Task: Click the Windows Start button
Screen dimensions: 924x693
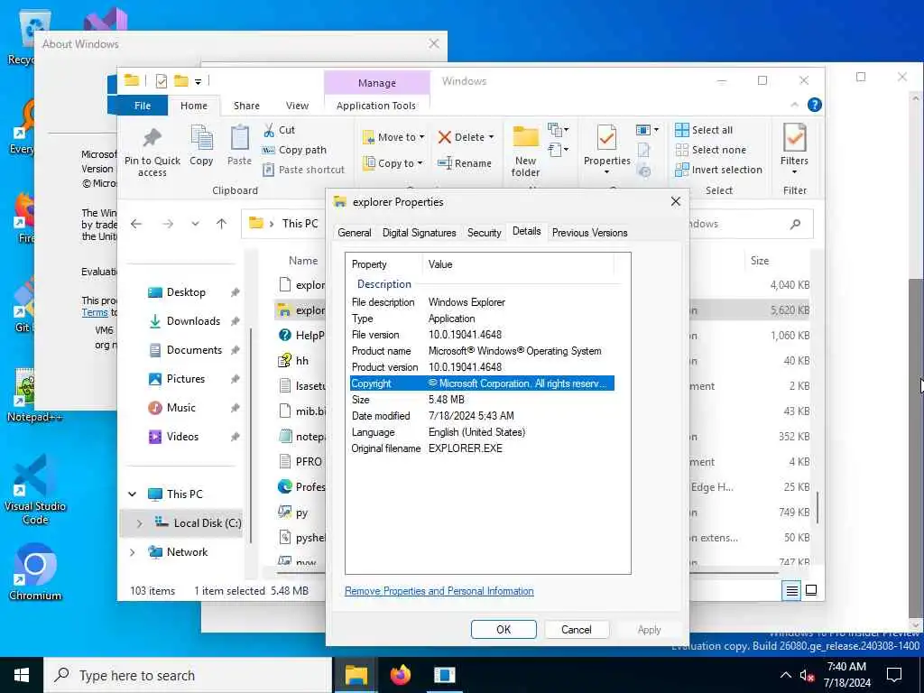Action: tap(22, 675)
